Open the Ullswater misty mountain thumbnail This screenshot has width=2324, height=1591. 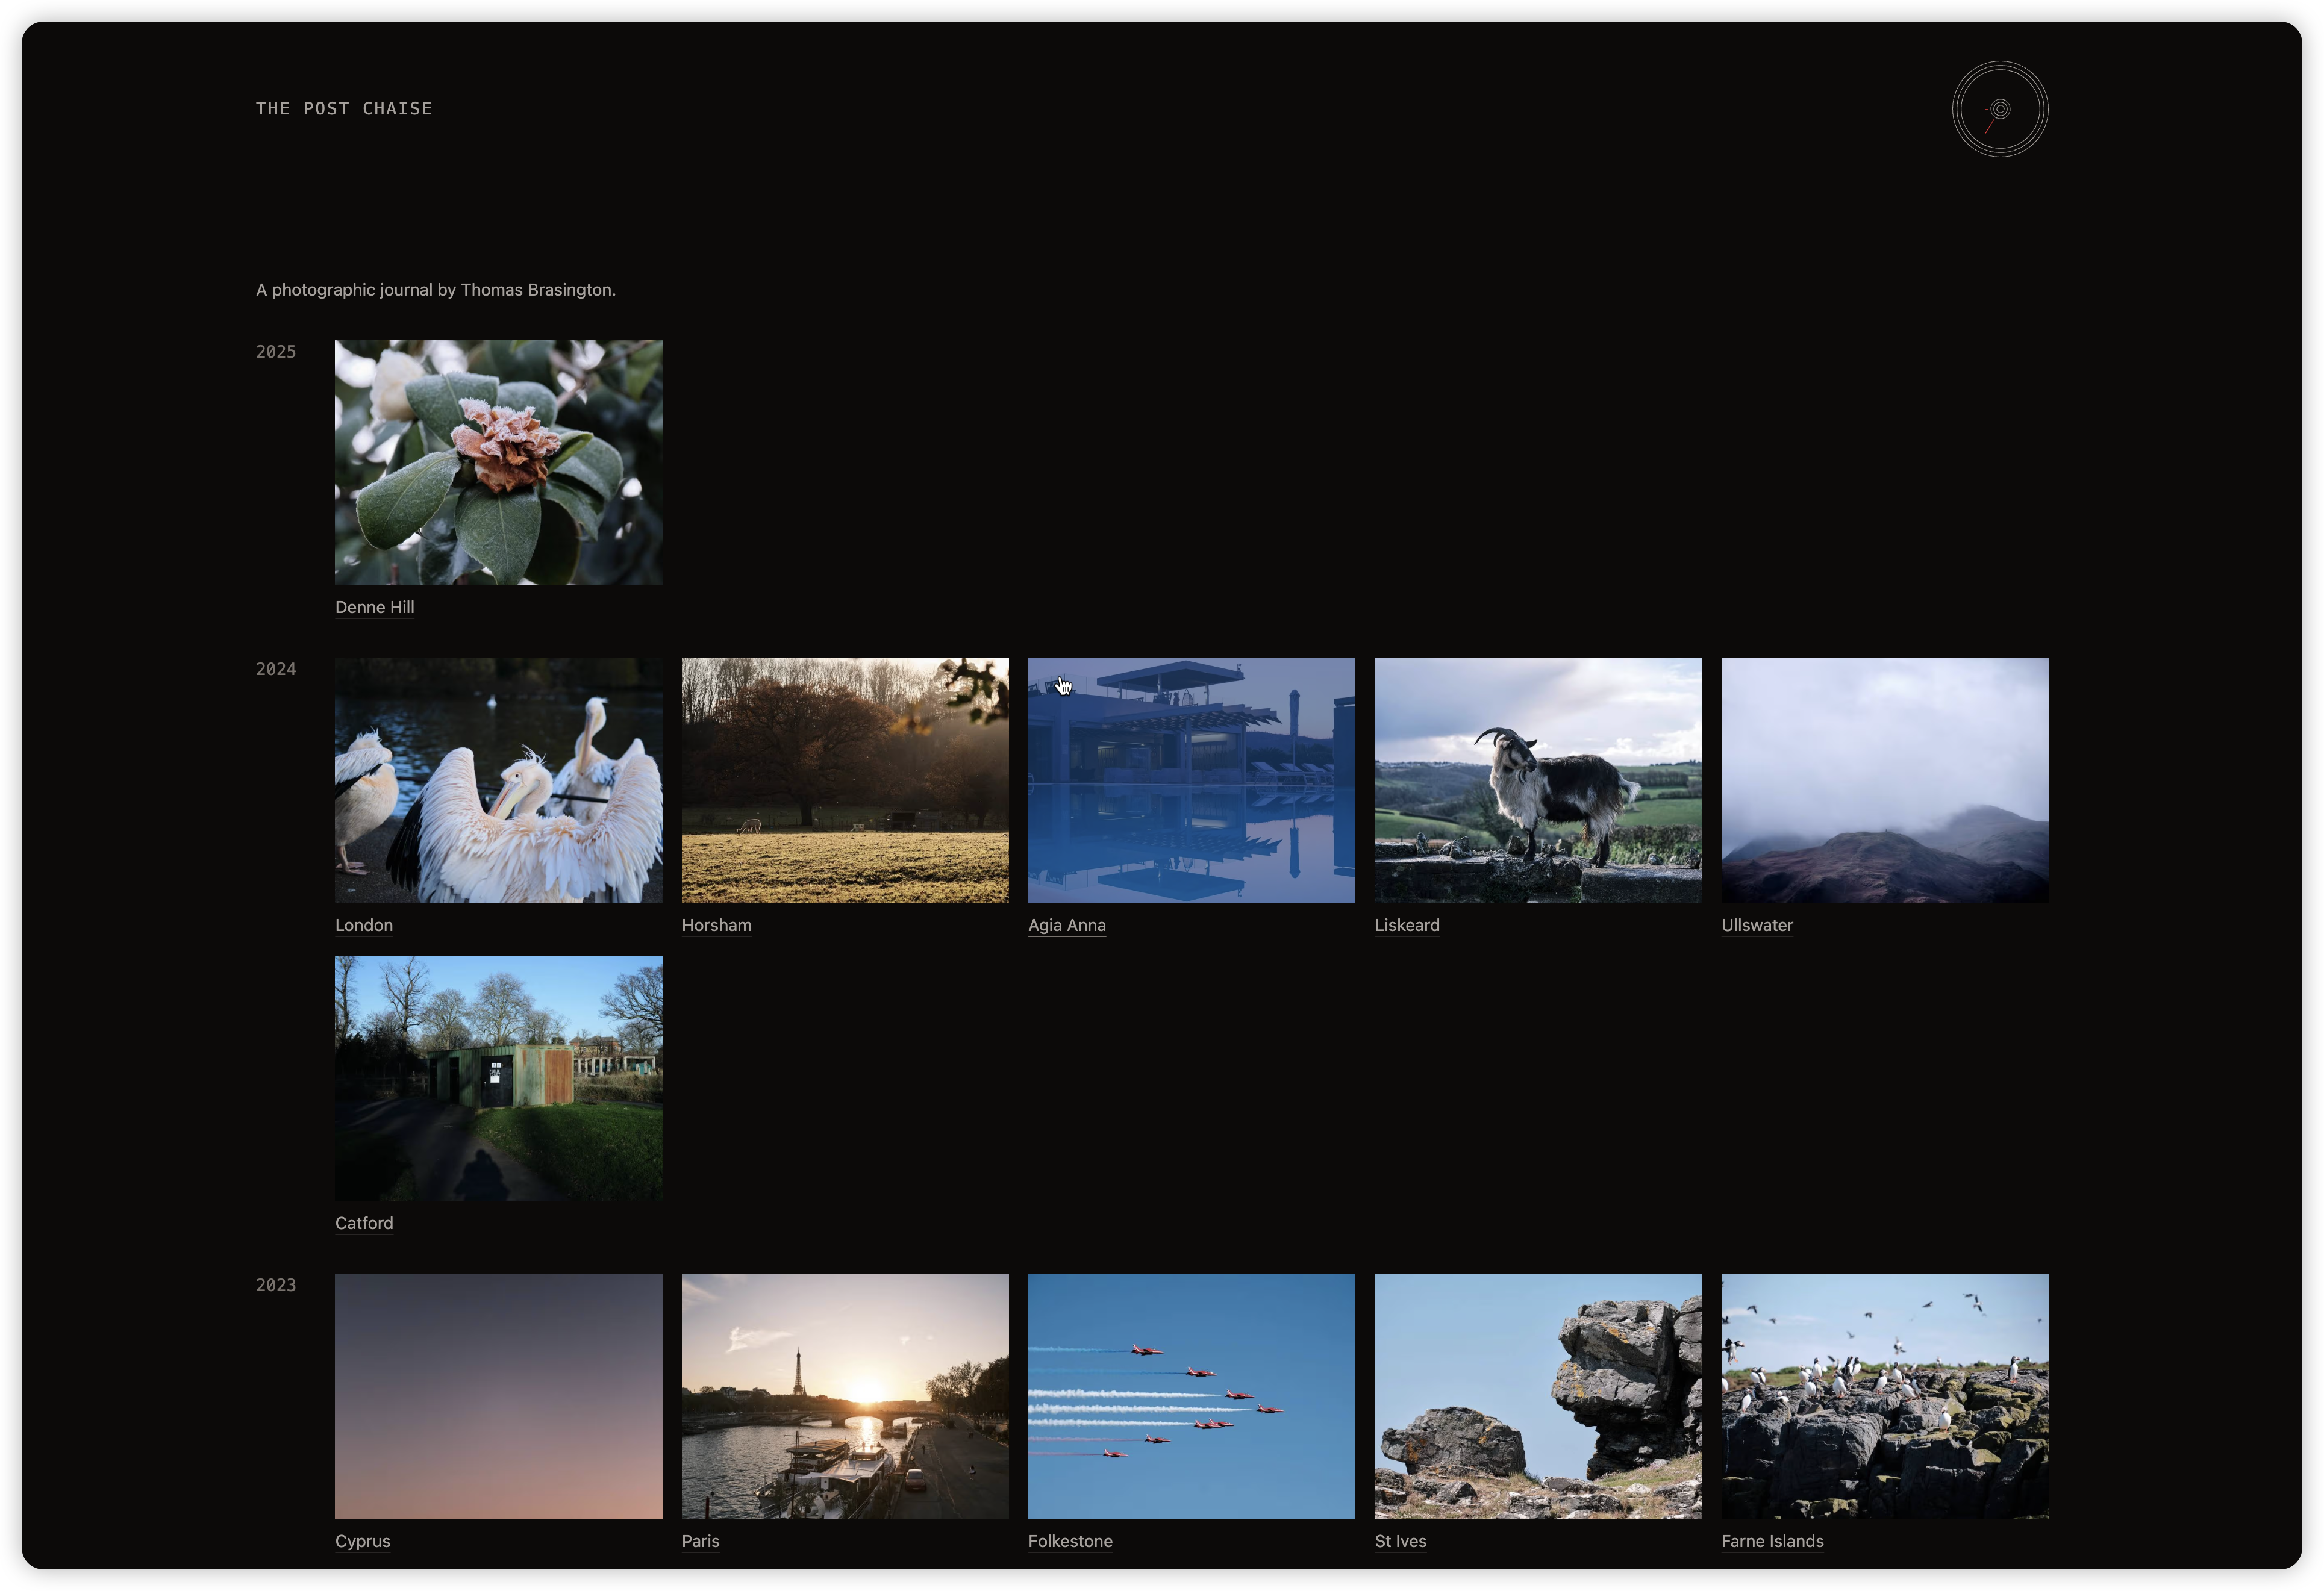pos(1884,779)
